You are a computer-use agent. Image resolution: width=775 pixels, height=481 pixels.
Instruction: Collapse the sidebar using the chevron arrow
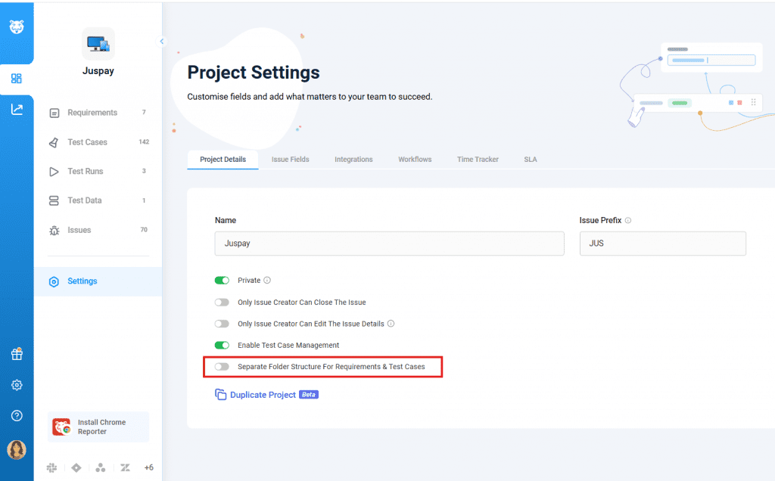[162, 42]
